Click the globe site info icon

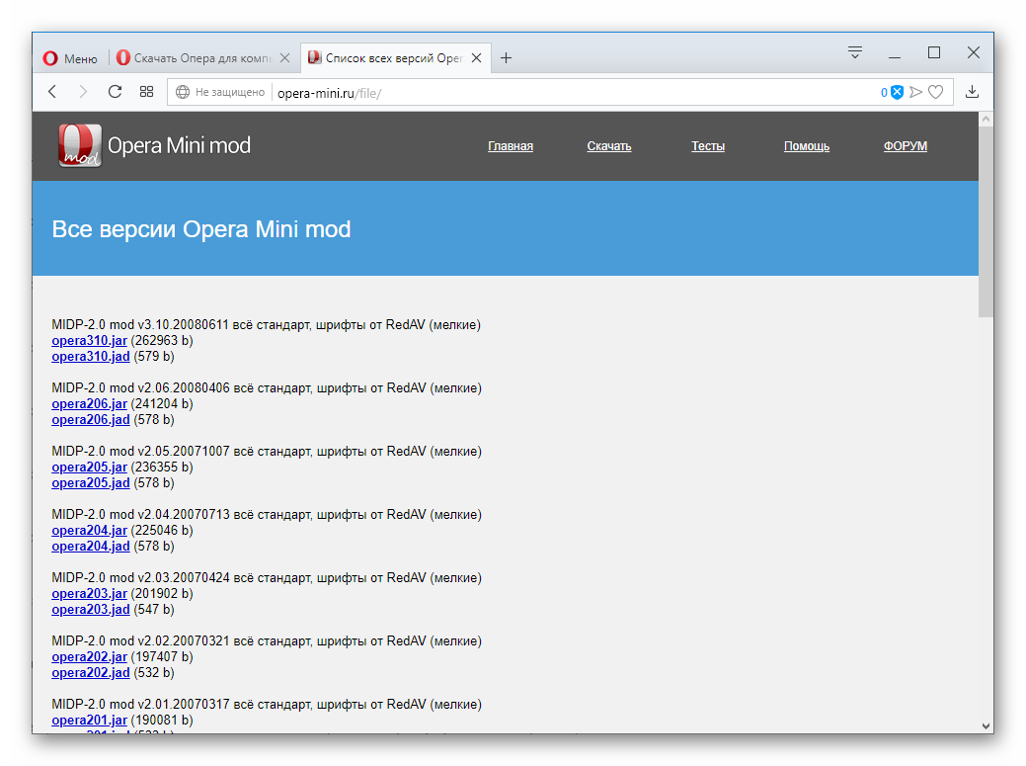(x=183, y=92)
